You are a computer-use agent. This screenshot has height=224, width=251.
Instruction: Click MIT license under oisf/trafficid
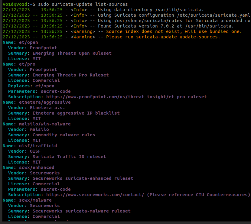tap(37, 162)
